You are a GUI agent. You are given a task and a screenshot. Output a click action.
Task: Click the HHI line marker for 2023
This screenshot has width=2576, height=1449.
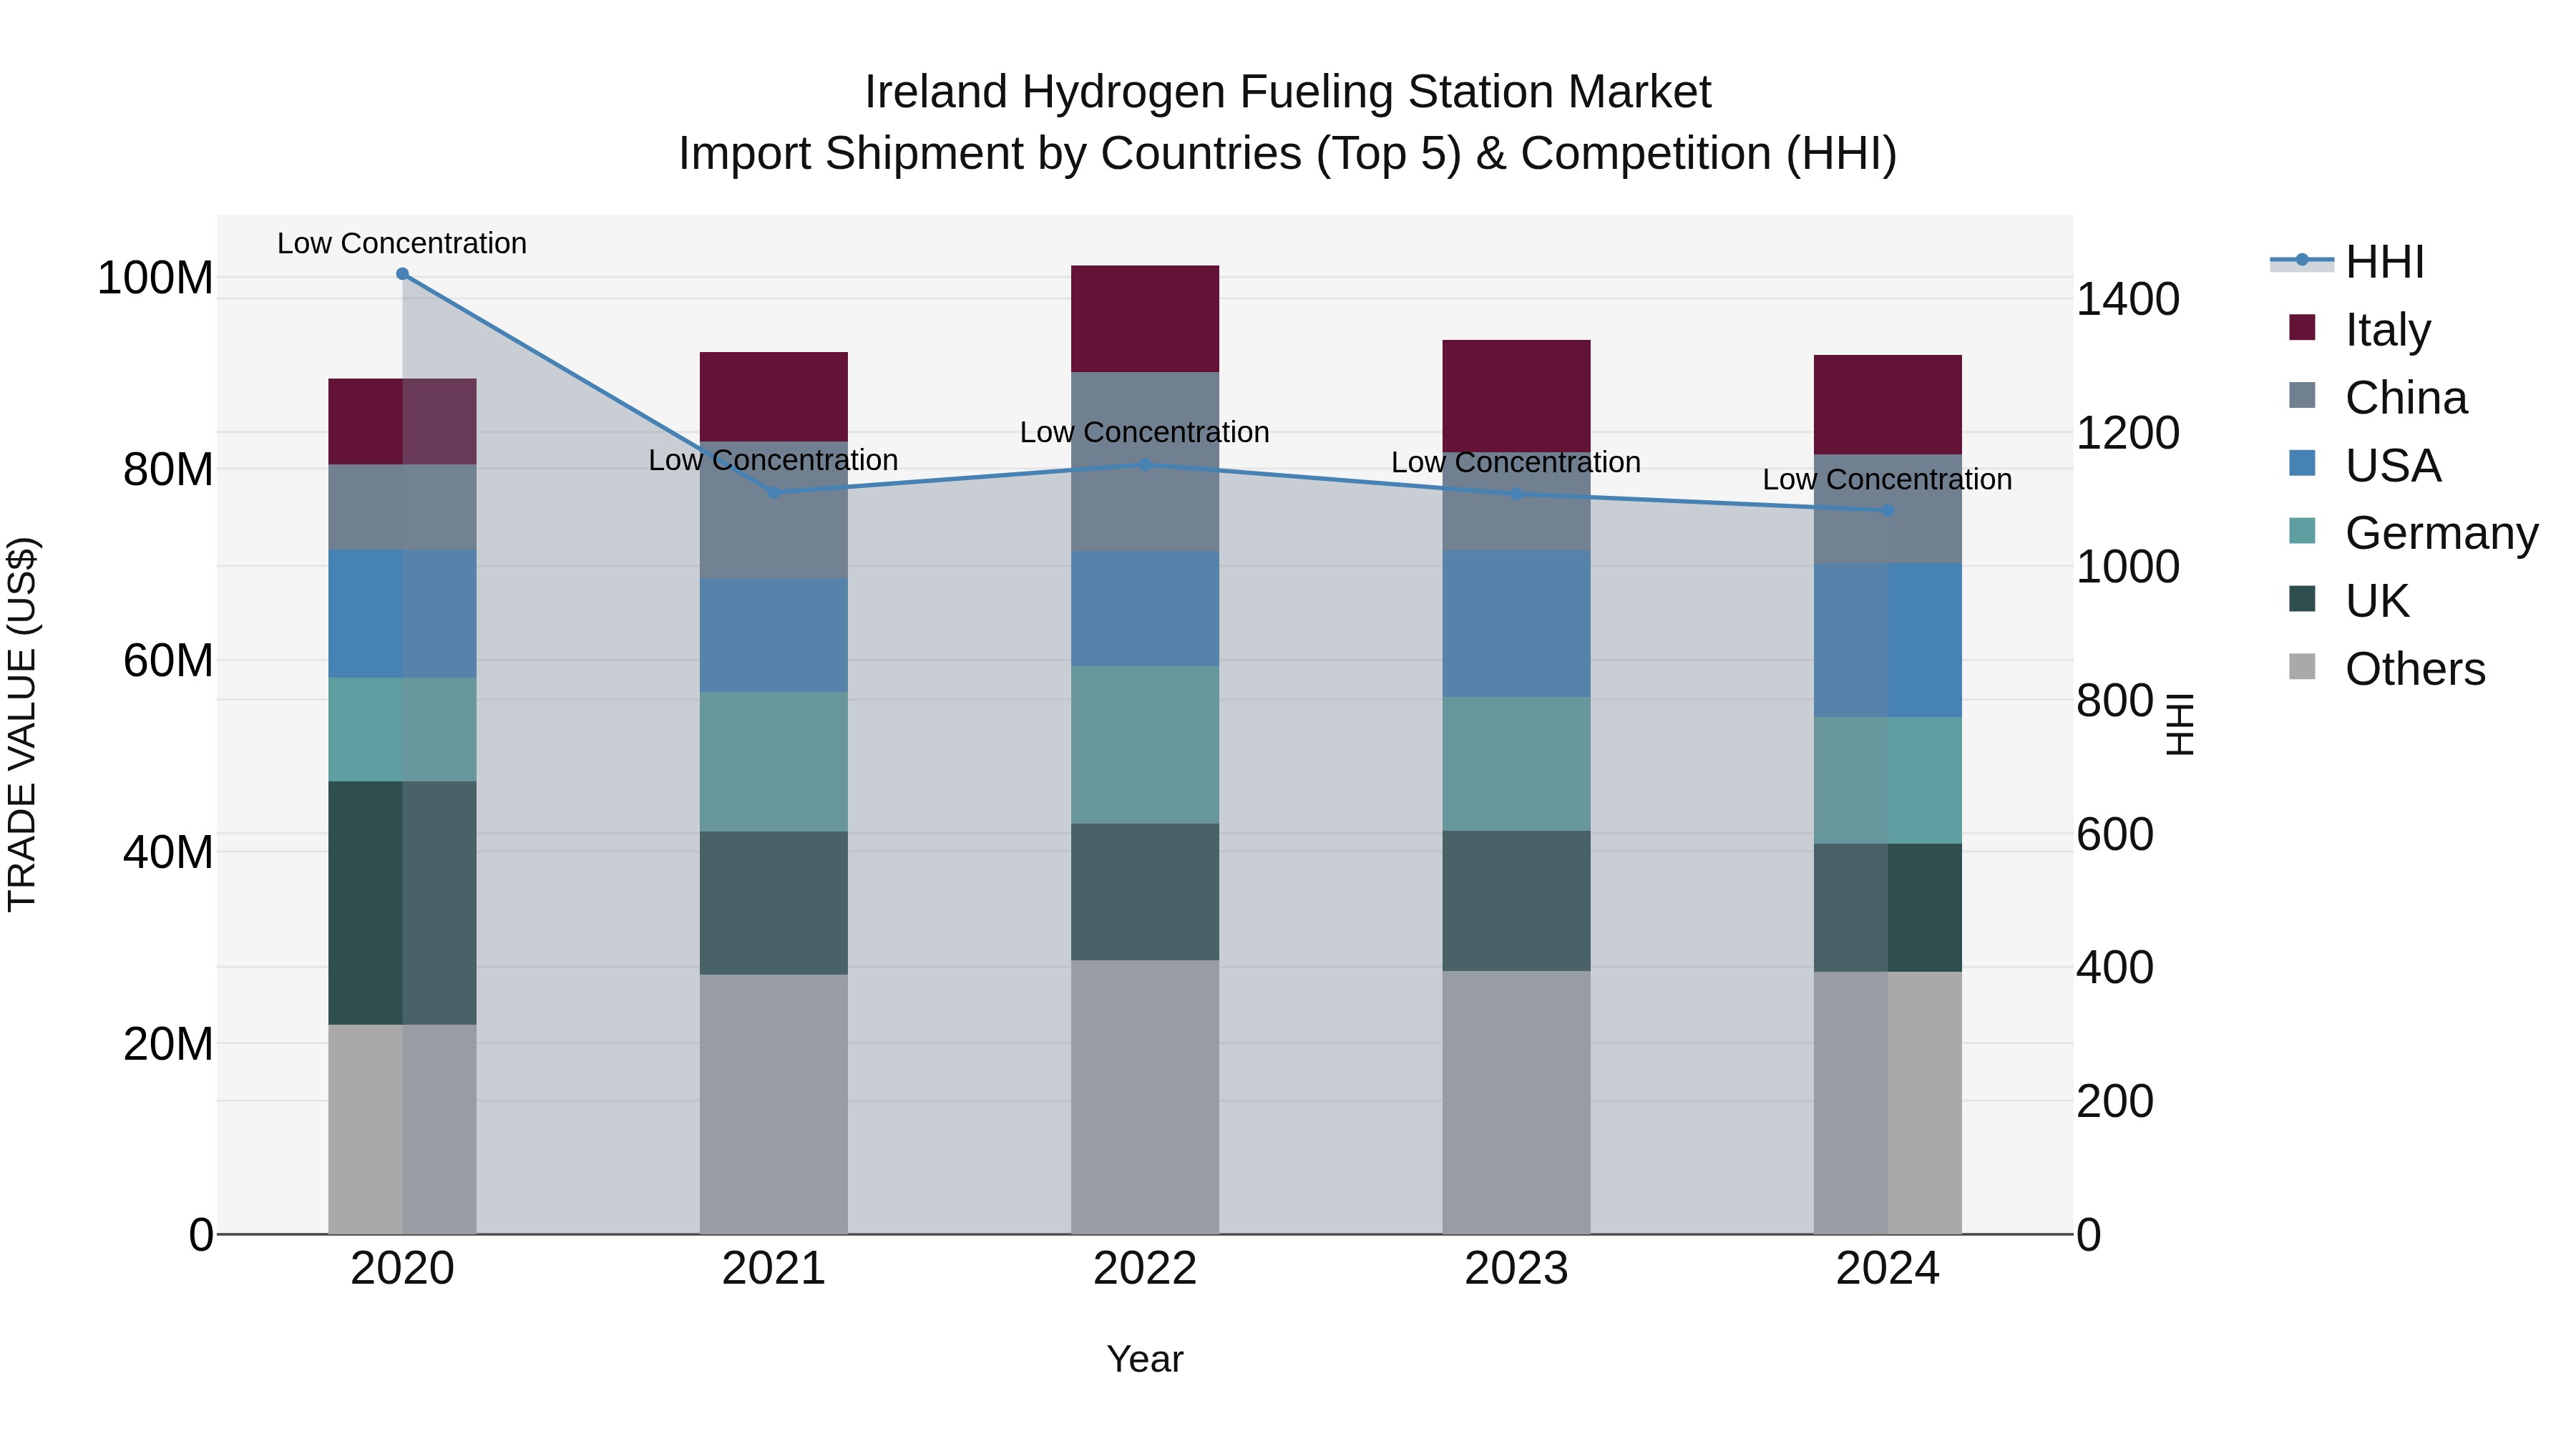point(1516,494)
